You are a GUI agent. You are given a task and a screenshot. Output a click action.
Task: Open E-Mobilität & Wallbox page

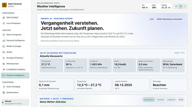pyautogui.click(x=15, y=69)
